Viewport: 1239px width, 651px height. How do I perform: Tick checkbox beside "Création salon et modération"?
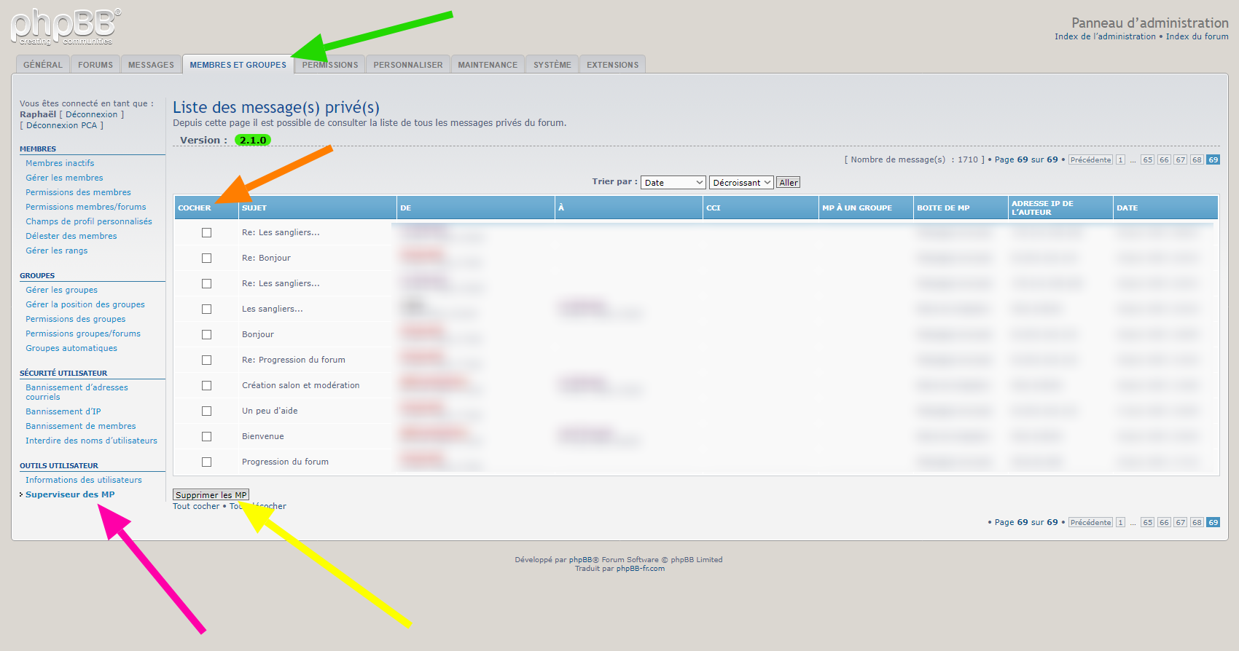(x=206, y=385)
